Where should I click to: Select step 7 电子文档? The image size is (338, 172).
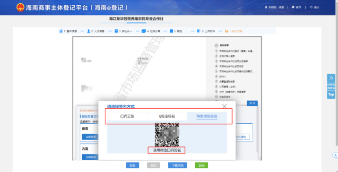tap(234, 31)
